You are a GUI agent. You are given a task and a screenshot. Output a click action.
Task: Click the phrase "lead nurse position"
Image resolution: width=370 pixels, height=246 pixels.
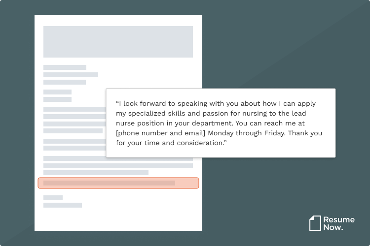211,118
